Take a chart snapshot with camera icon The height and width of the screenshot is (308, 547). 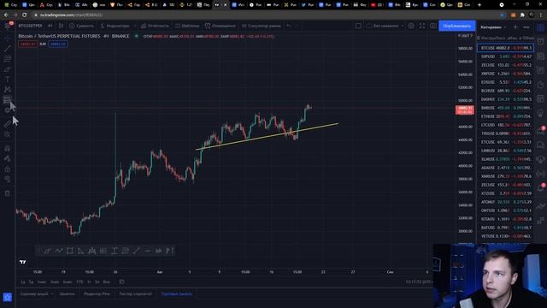coord(433,26)
